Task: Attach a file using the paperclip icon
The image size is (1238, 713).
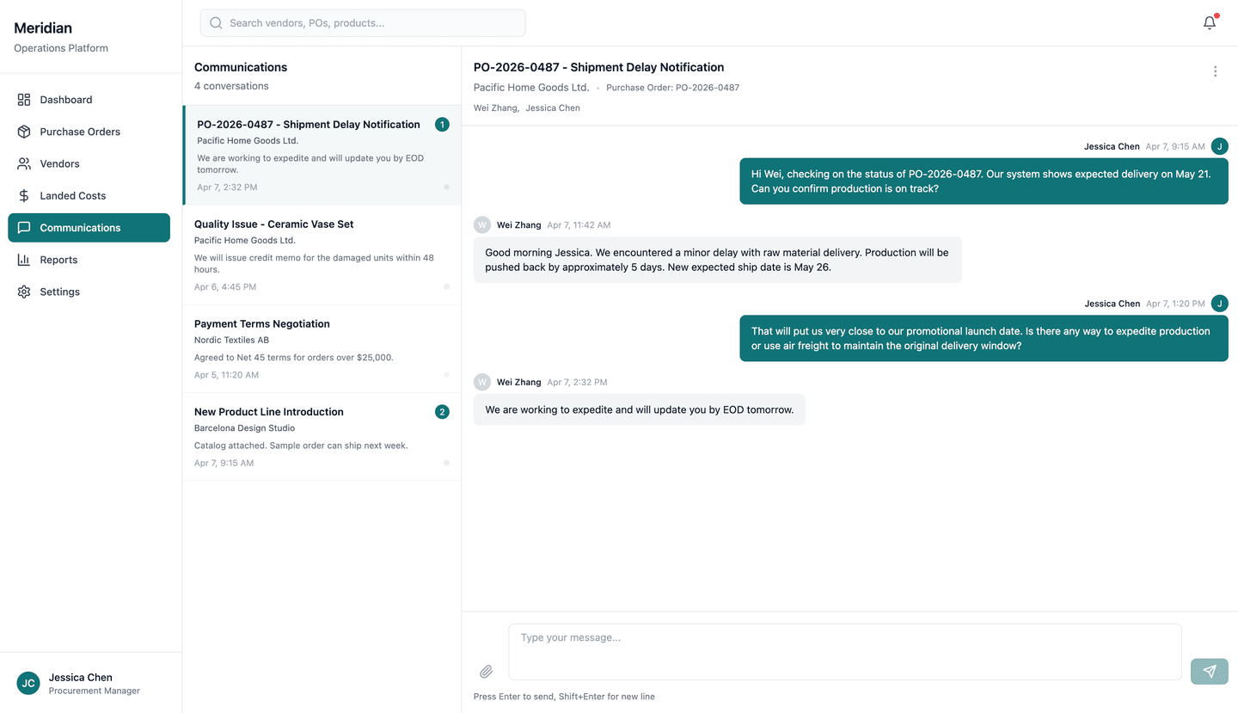Action: click(486, 671)
